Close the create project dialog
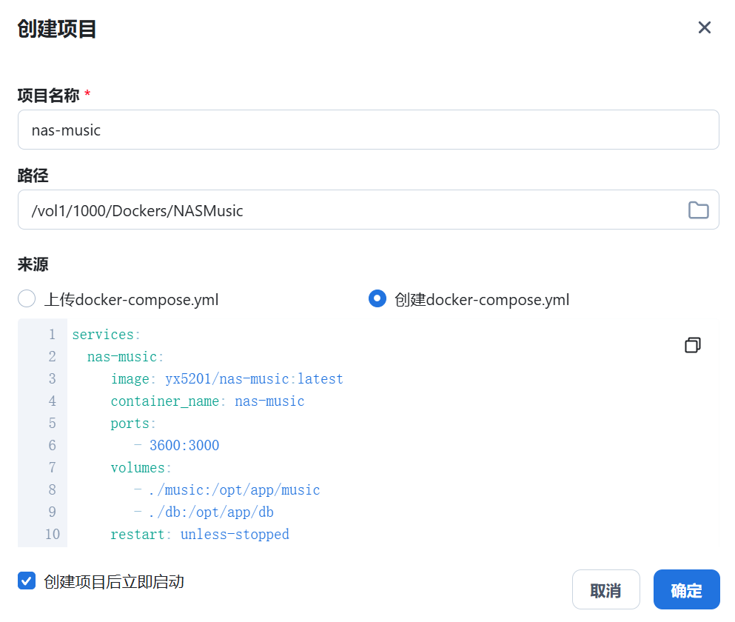The width and height of the screenshot is (735, 622). coord(704,27)
